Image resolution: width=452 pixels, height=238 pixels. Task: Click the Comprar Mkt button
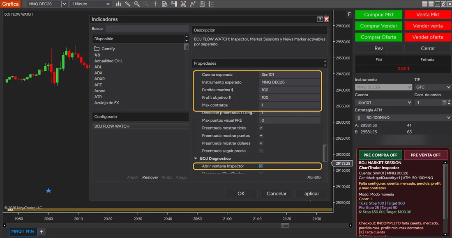click(378, 15)
